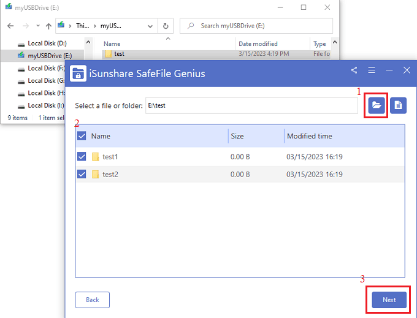This screenshot has width=417, height=318.
Task: Uncheck the test1 folder checkbox
Action: pyautogui.click(x=82, y=157)
